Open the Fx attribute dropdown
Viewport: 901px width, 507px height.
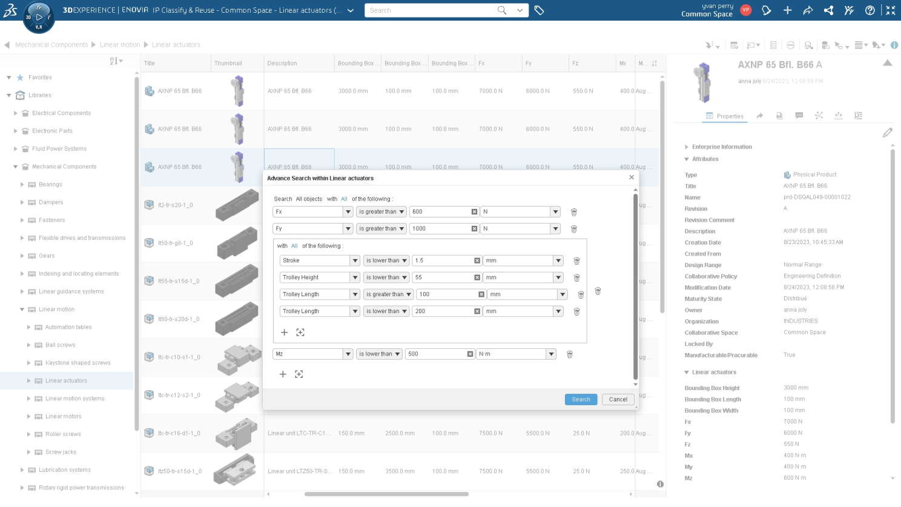[348, 212]
